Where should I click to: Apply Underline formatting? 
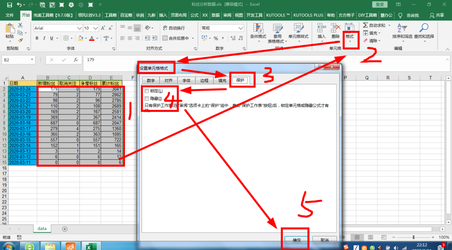(52, 38)
